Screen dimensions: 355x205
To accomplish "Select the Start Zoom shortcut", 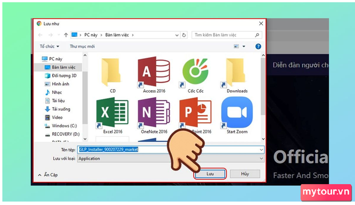I will (x=237, y=116).
